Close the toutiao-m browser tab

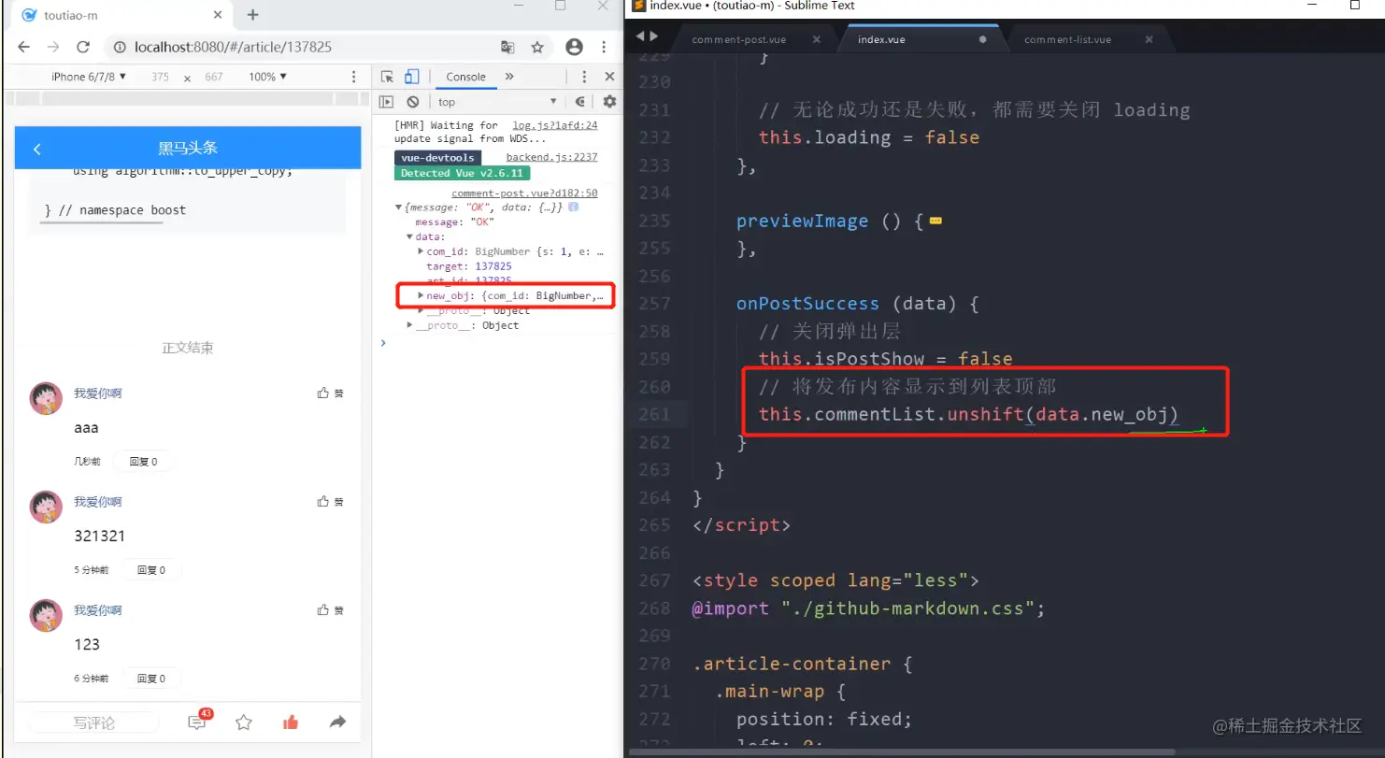coord(219,15)
